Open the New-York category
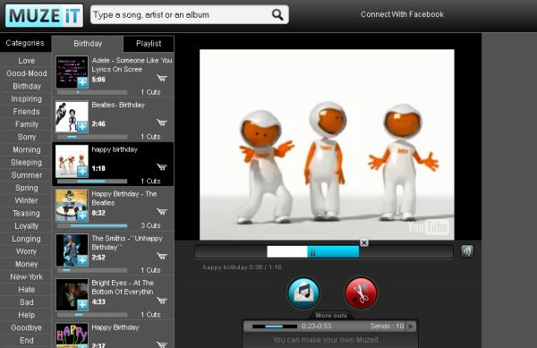The height and width of the screenshot is (348, 537). click(x=26, y=276)
